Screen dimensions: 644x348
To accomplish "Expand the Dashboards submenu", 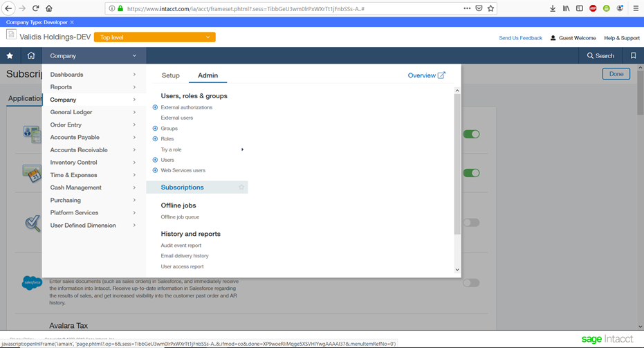I will click(x=134, y=74).
